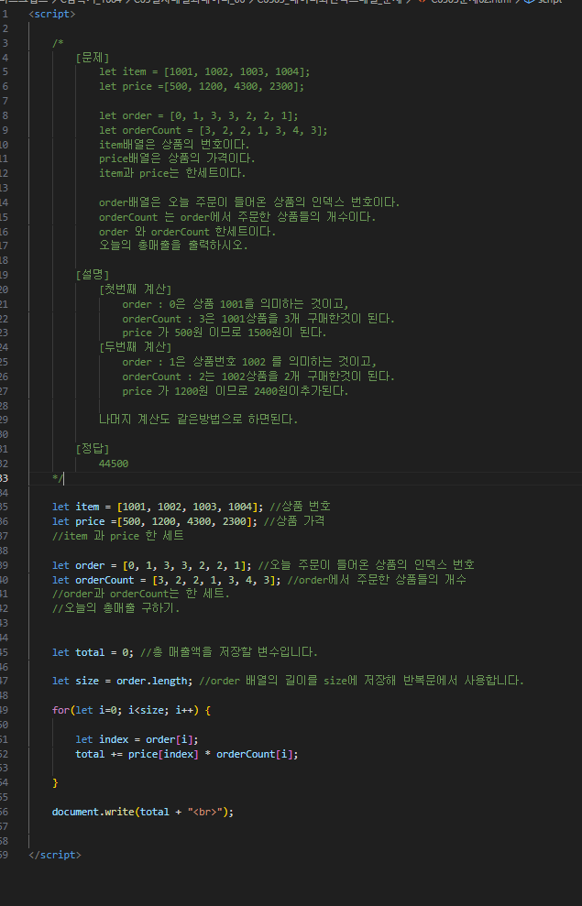Click 'orderCount : 3은 1001상품을 3개 구매한것이 된다.'
This screenshot has height=906, width=582.
click(259, 318)
